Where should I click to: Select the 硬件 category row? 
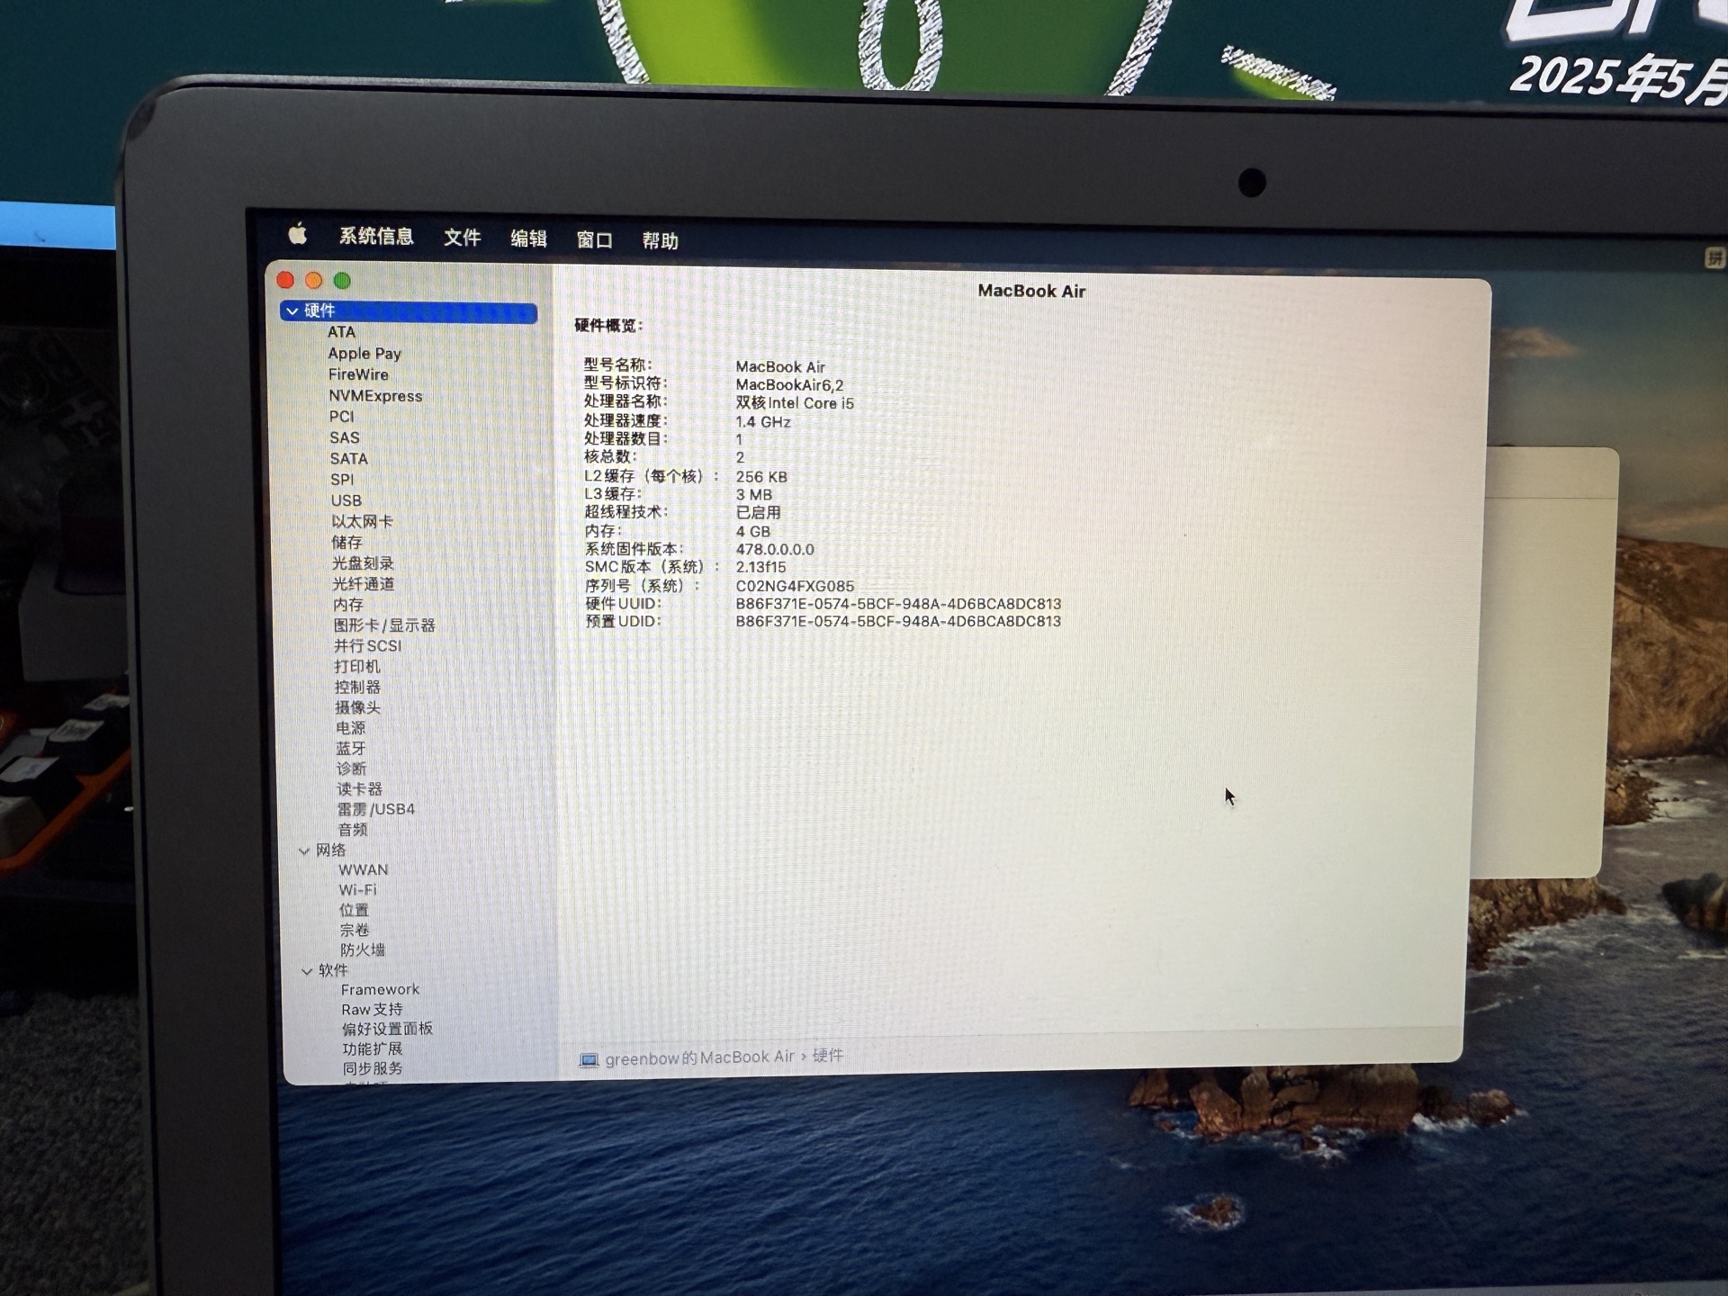[x=409, y=311]
